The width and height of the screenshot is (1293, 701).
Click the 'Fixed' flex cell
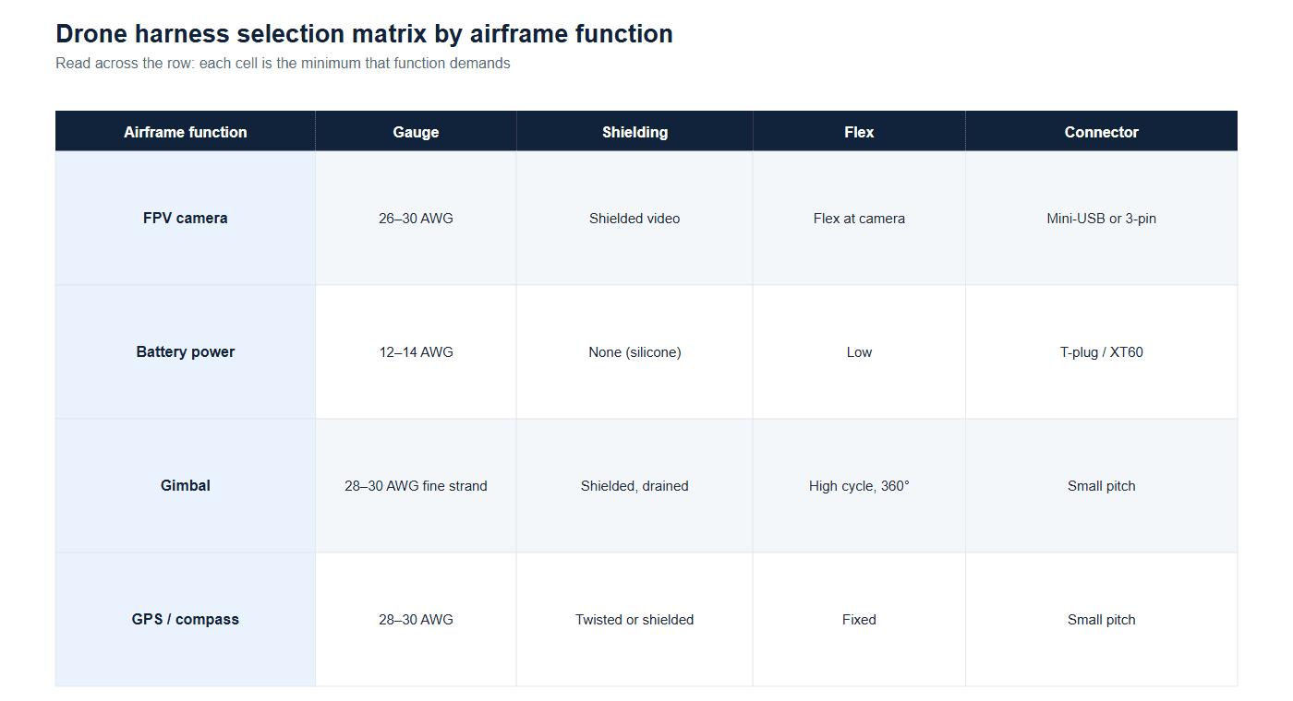[x=859, y=620]
